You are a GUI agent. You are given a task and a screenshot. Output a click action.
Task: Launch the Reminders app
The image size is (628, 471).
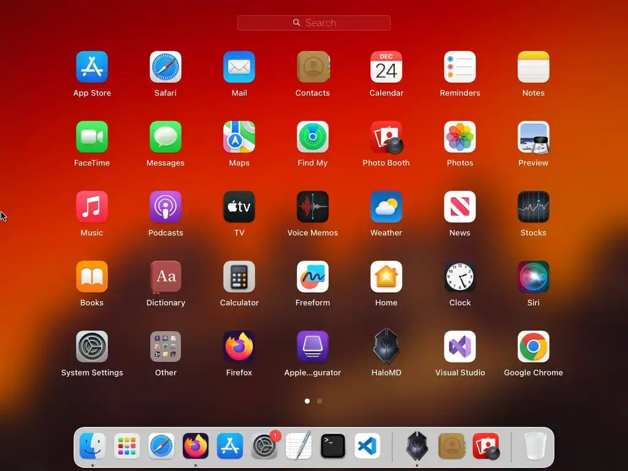coord(460,67)
